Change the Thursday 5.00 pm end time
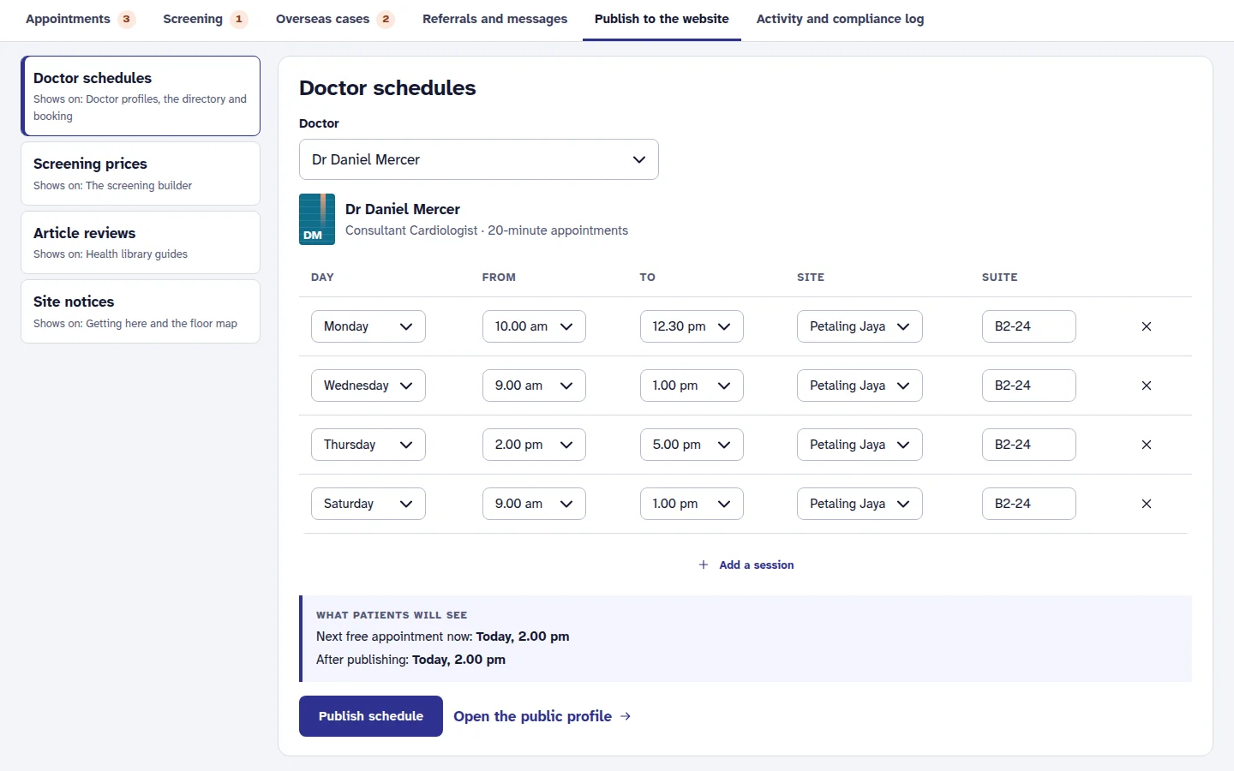Image resolution: width=1234 pixels, height=771 pixels. 692,445
